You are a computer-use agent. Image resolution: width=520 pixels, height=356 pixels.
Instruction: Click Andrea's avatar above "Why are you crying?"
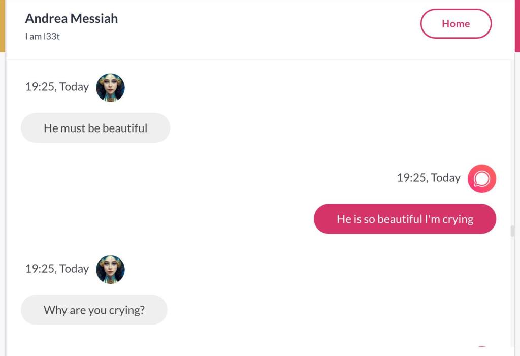coord(110,269)
